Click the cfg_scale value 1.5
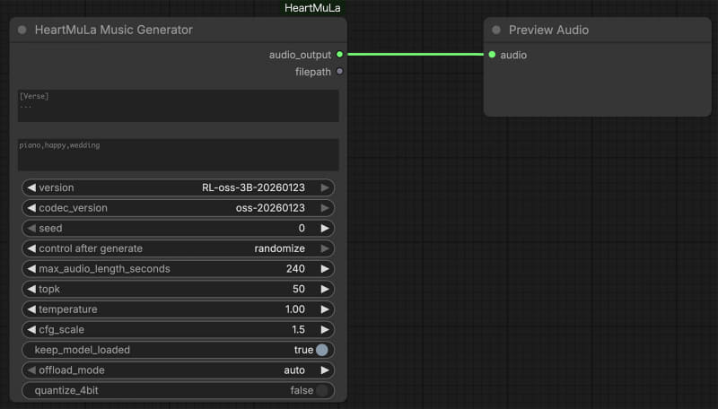718x409 pixels. click(298, 329)
